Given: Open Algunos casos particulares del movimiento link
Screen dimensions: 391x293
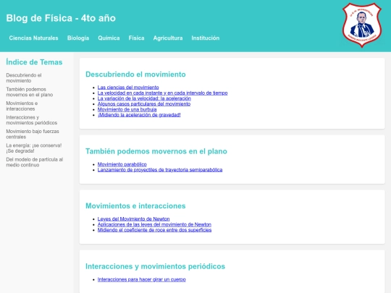Looking at the screenshot, I should (x=144, y=103).
